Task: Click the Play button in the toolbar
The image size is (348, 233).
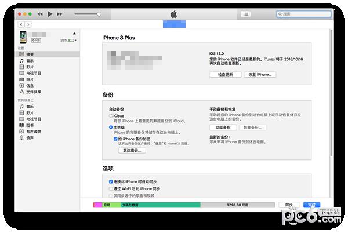Action: tap(50, 13)
